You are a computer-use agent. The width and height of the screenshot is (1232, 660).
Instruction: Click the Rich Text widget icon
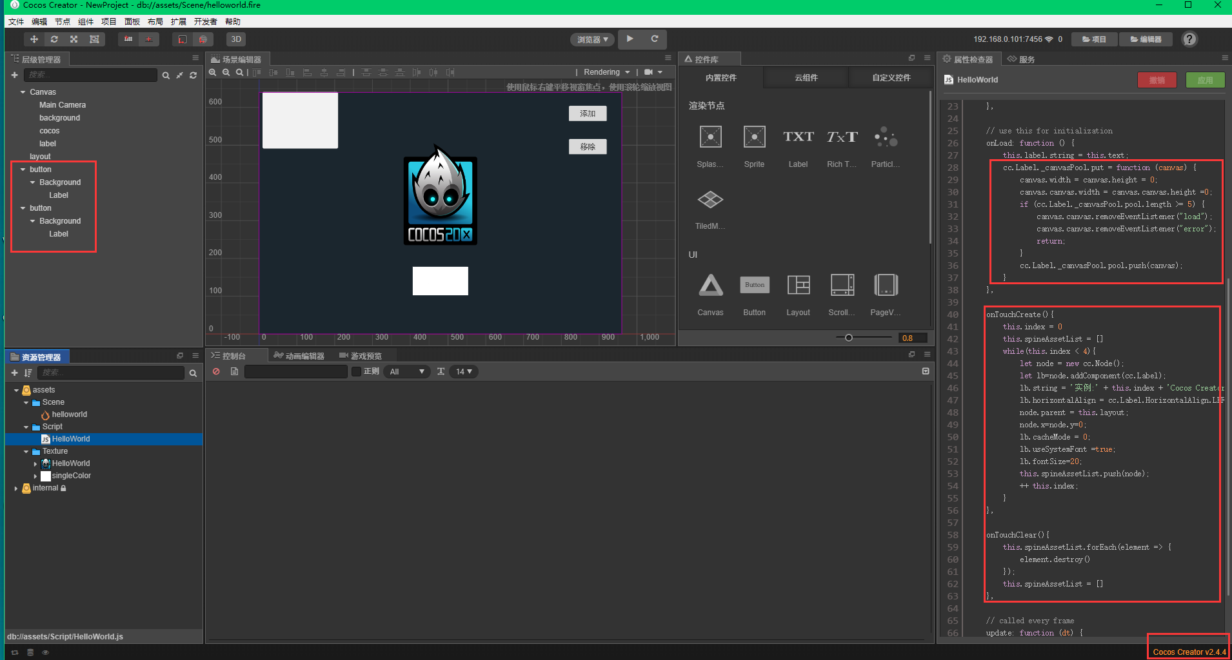[842, 137]
